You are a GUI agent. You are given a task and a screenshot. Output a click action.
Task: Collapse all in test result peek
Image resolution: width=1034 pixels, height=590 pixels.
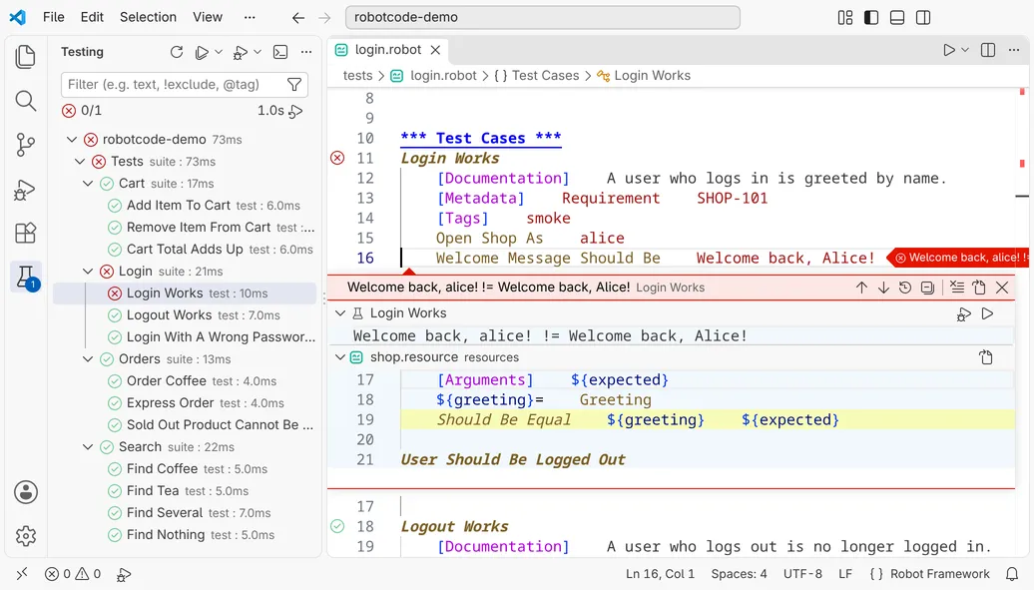927,288
